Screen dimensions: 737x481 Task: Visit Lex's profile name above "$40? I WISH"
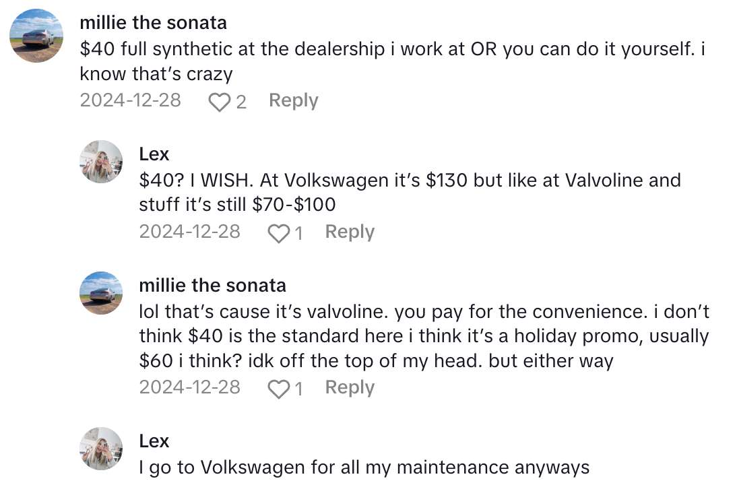click(x=154, y=154)
